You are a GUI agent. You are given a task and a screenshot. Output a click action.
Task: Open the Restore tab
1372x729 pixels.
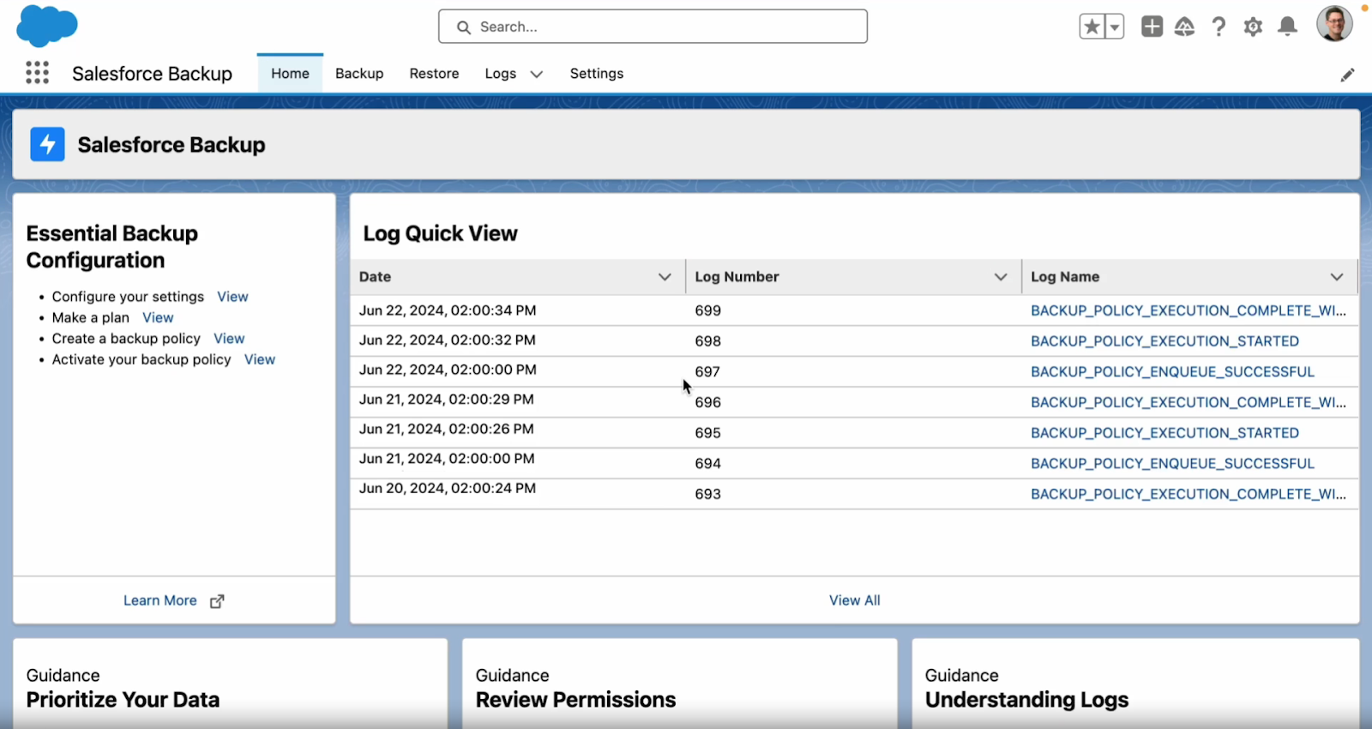(434, 74)
